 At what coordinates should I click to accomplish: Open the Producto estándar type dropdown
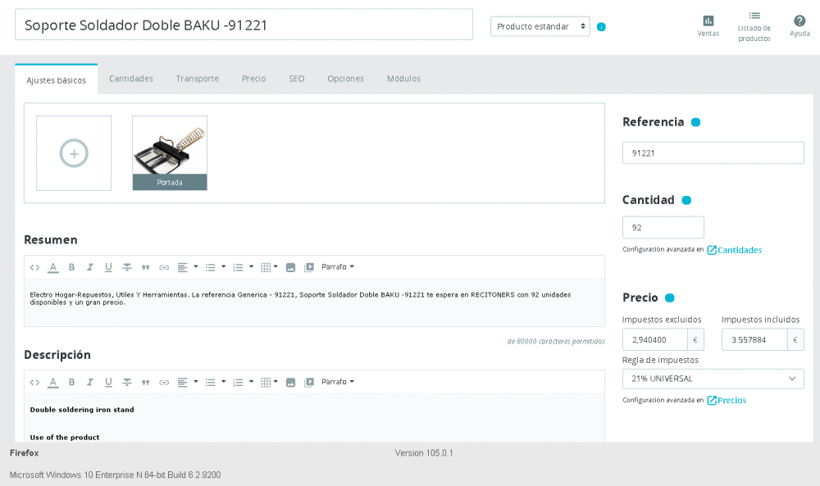tap(540, 27)
